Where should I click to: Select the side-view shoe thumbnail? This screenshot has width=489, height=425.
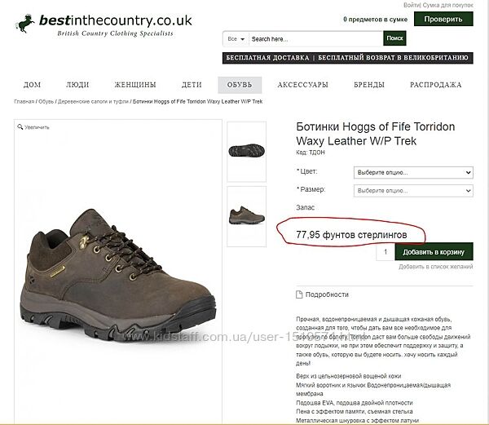click(x=246, y=216)
